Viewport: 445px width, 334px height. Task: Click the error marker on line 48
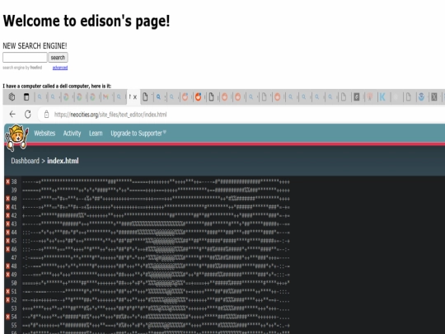pos(8,266)
